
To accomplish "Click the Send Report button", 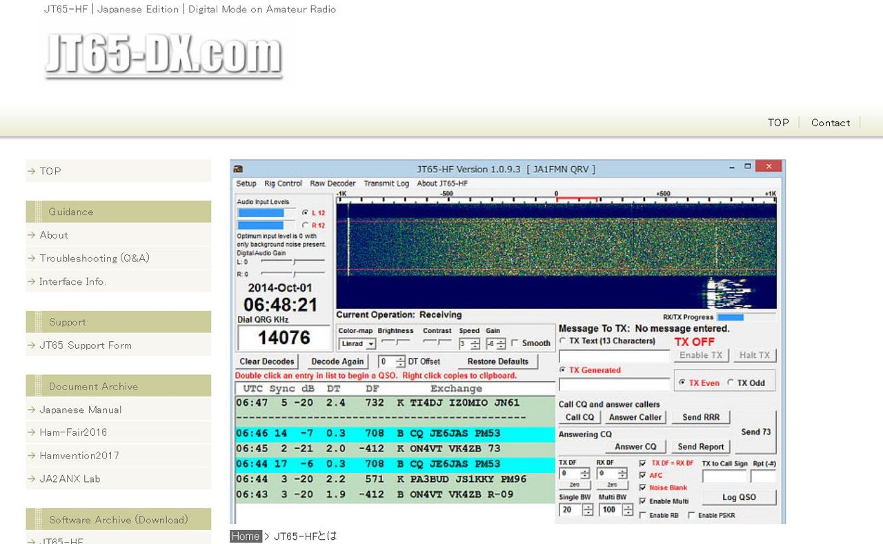I will pos(701,447).
